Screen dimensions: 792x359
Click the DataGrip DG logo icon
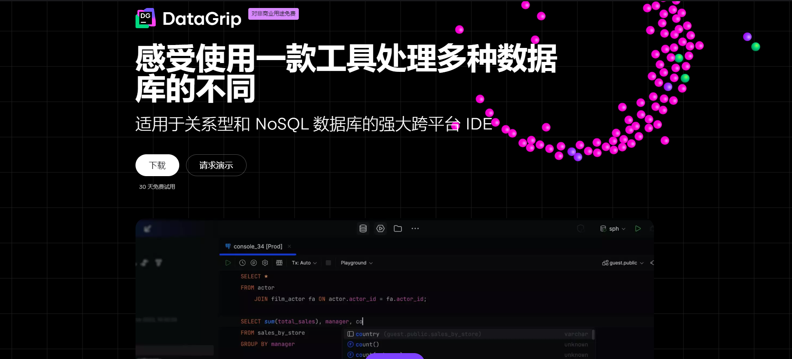pyautogui.click(x=146, y=18)
